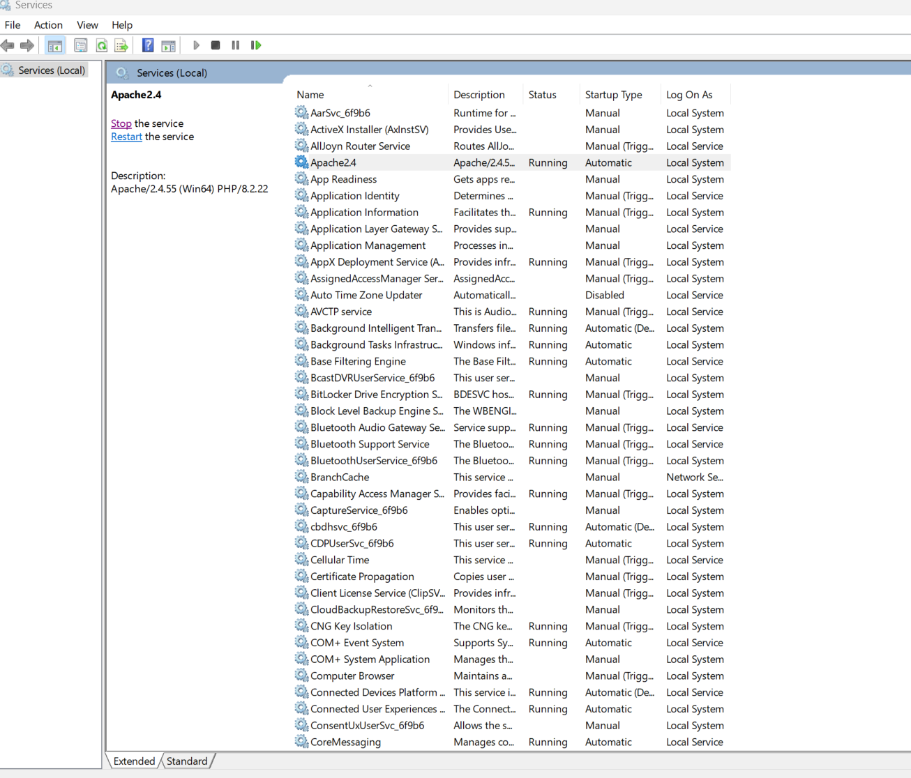Click gear icon of Bluetooth Support Service

click(x=301, y=443)
